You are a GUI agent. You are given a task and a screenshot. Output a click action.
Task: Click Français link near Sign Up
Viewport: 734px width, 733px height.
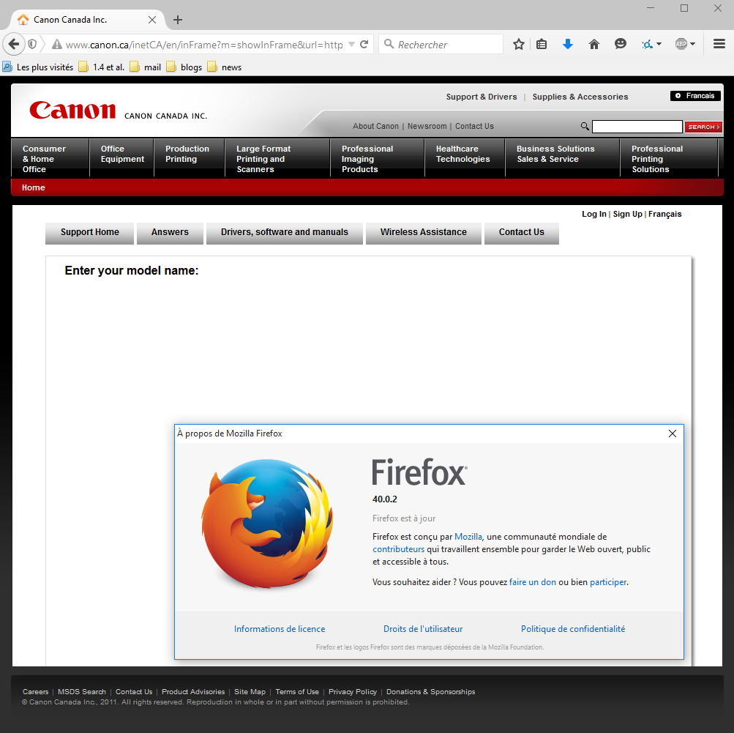tap(664, 214)
